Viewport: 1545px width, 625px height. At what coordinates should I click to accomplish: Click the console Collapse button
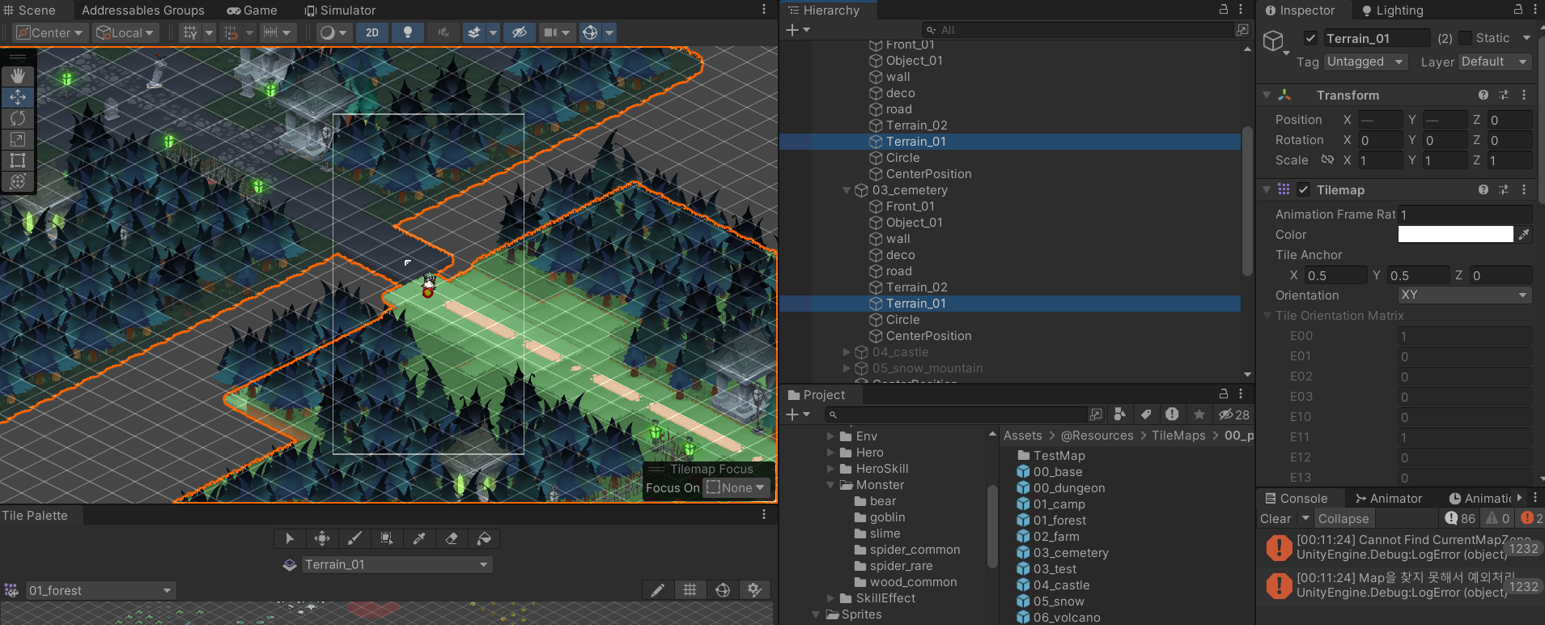pyautogui.click(x=1343, y=519)
